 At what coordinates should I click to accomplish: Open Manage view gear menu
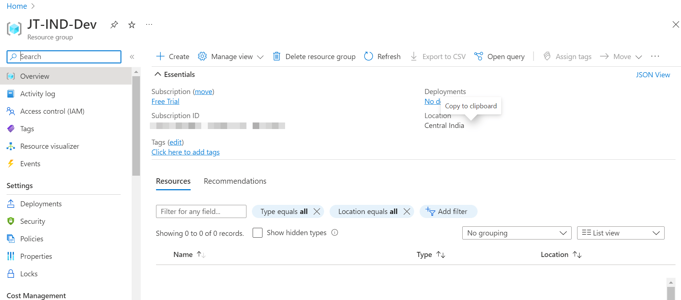tap(230, 57)
